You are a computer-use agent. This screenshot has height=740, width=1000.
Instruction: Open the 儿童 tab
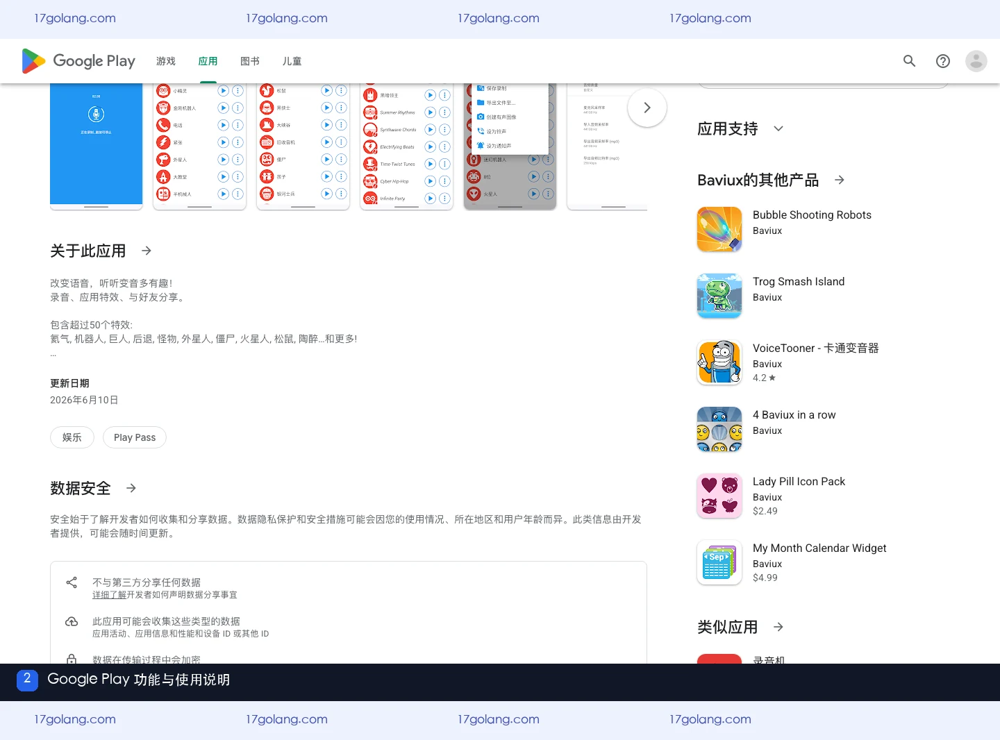pos(292,61)
